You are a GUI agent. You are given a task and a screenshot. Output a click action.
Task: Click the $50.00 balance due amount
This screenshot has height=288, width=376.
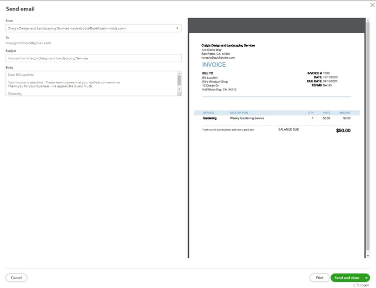point(343,131)
